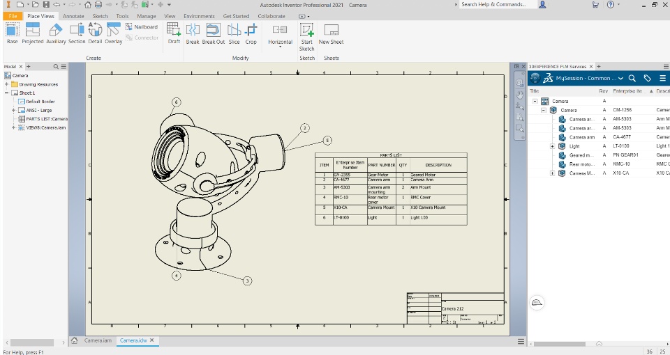Select the Detail view tool
The width and height of the screenshot is (670, 355).
95,33
